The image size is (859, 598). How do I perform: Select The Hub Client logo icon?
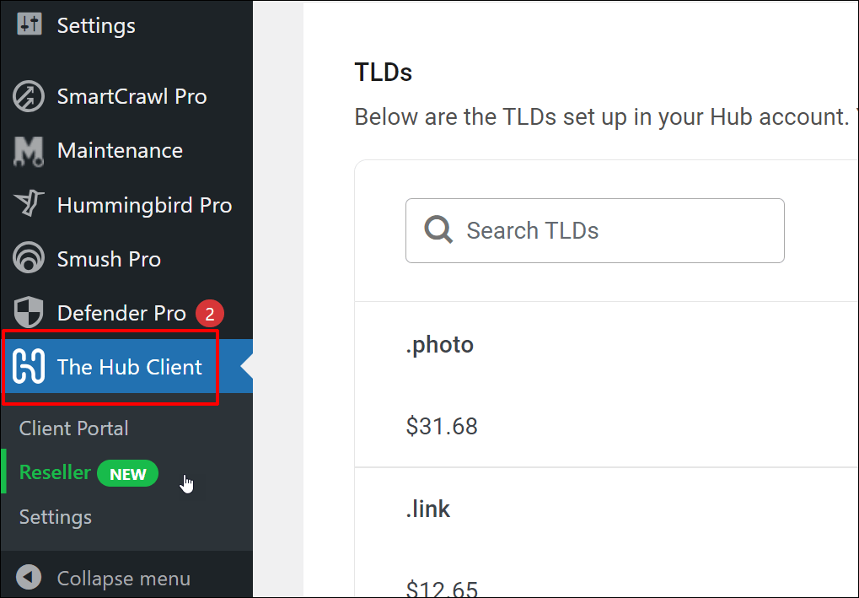pyautogui.click(x=30, y=366)
